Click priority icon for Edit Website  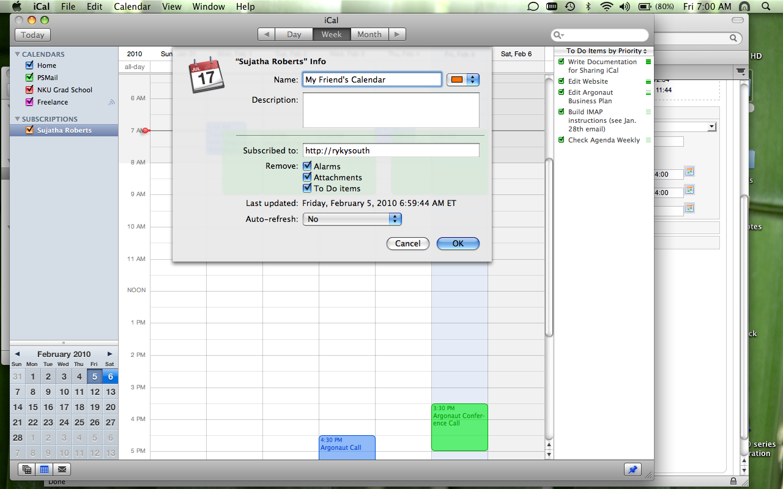(648, 81)
